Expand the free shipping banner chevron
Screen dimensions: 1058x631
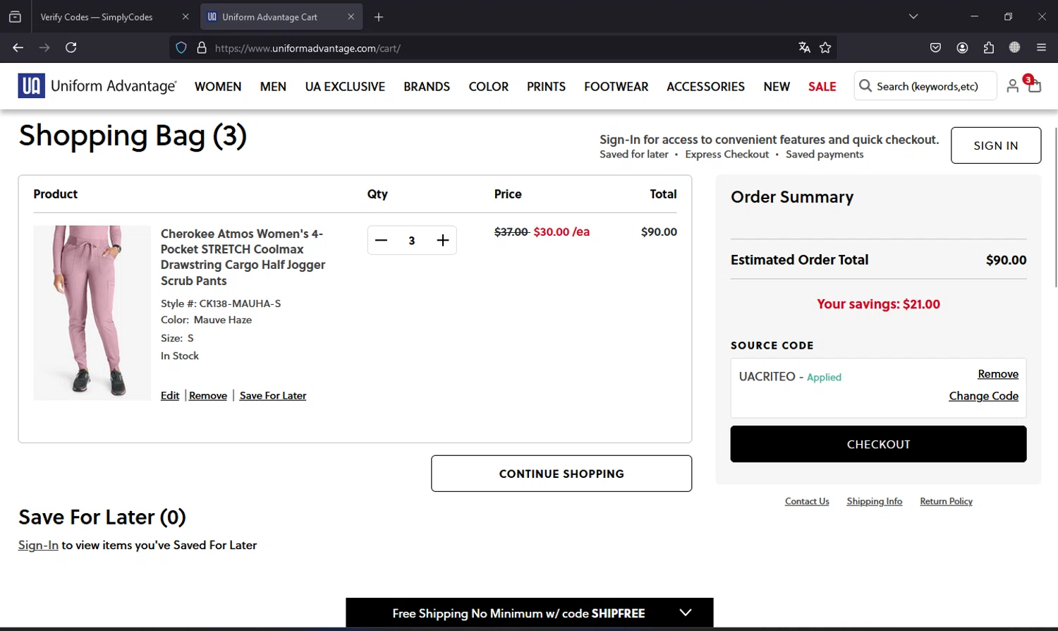686,613
